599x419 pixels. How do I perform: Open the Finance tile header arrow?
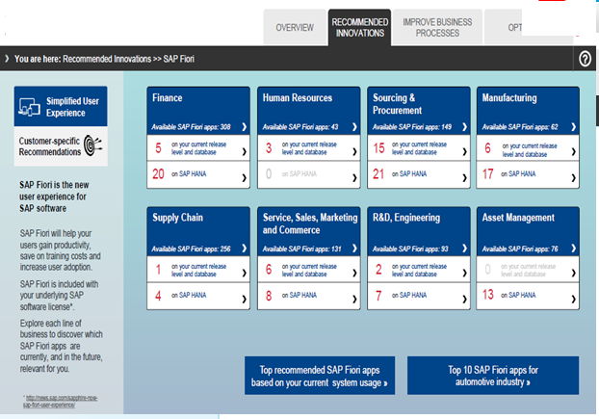click(244, 126)
